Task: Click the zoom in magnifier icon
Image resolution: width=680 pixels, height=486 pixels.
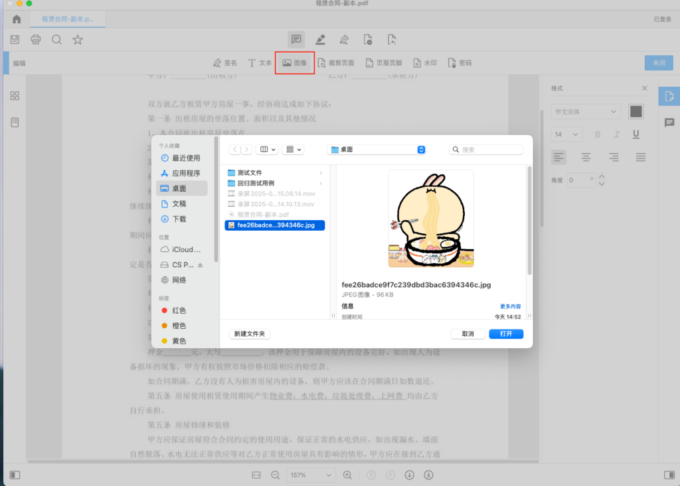Action: [x=347, y=475]
